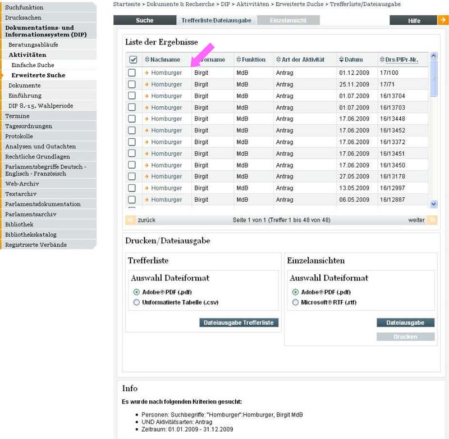449x439 pixels.
Task: Choose Microsoft RTF (.rtf) for Einzelansichten
Action: (296, 302)
